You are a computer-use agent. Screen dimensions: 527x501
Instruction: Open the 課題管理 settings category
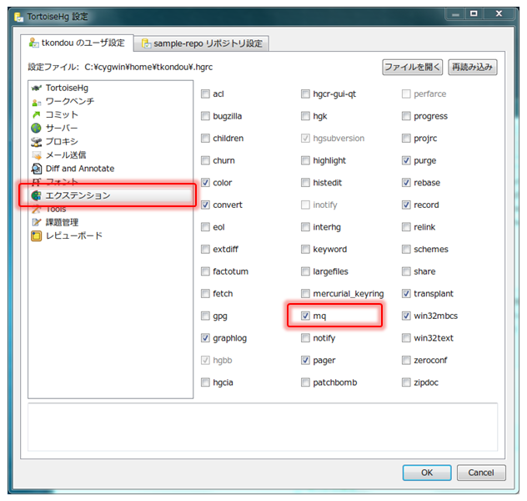tap(62, 222)
